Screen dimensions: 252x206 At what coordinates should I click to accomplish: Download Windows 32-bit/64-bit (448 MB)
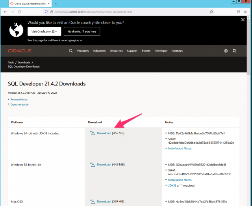pyautogui.click(x=104, y=165)
